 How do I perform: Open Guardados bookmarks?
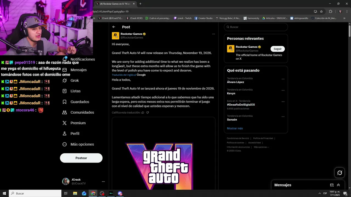(76, 102)
